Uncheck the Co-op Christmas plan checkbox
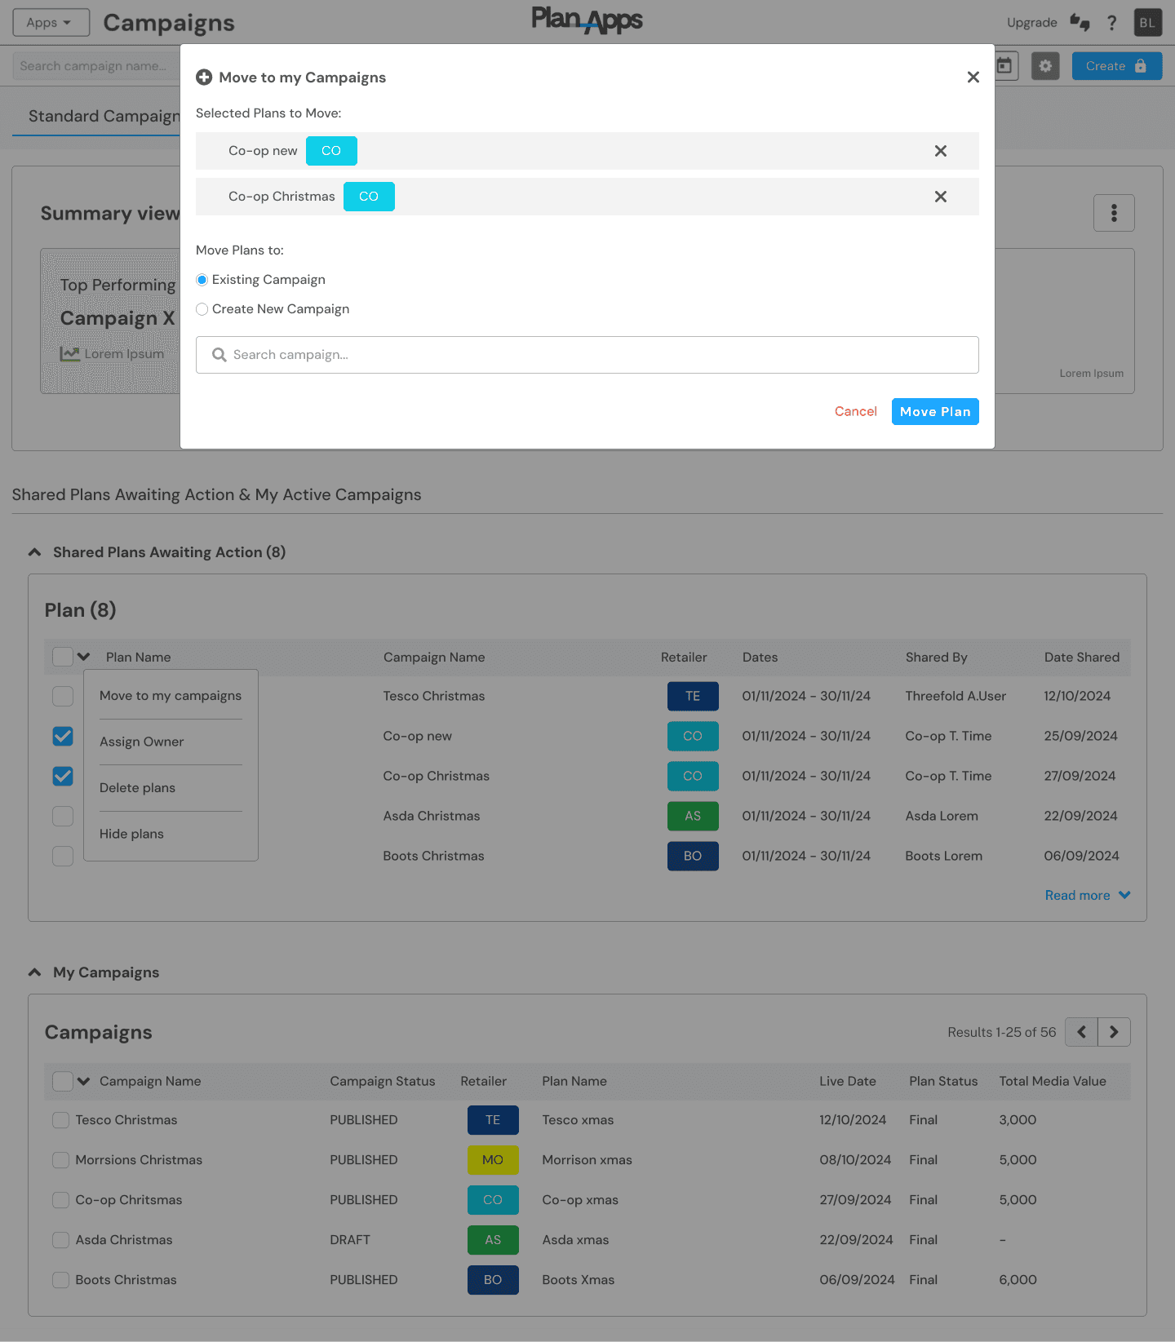The image size is (1175, 1342). point(63,776)
